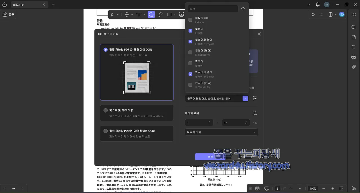Select the Comment tool

click(x=151, y=14)
